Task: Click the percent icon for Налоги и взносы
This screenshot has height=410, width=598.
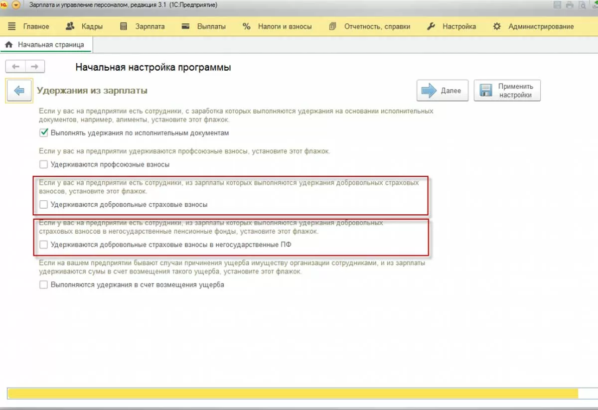Action: tap(247, 26)
